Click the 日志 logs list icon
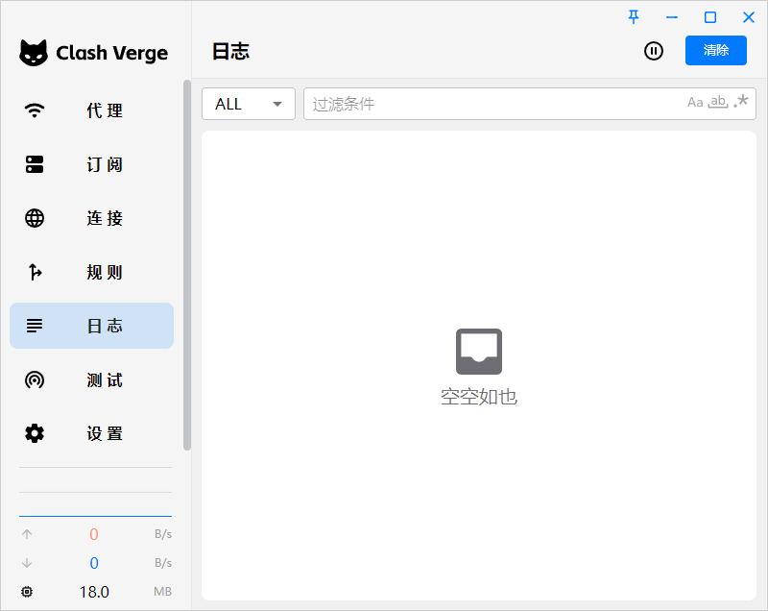This screenshot has height=611, width=768. 35,326
